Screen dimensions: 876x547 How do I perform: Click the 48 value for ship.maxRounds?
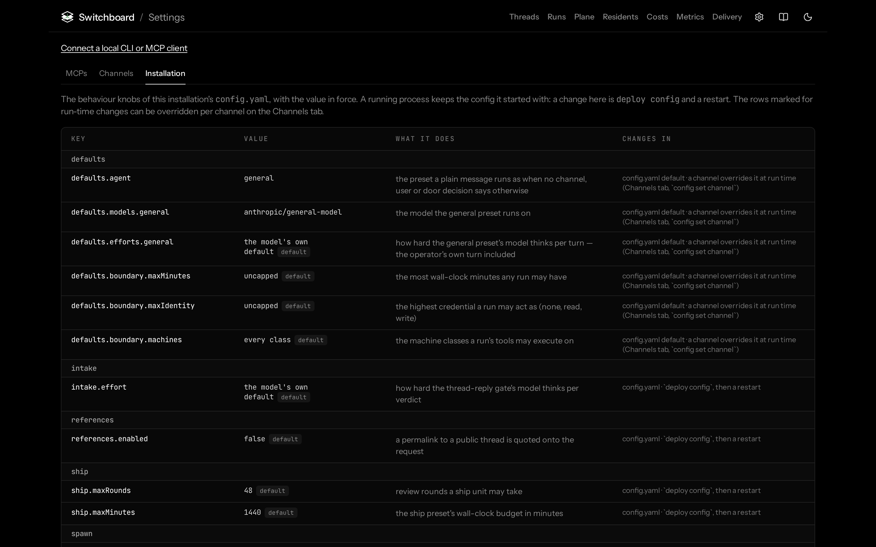tap(248, 490)
